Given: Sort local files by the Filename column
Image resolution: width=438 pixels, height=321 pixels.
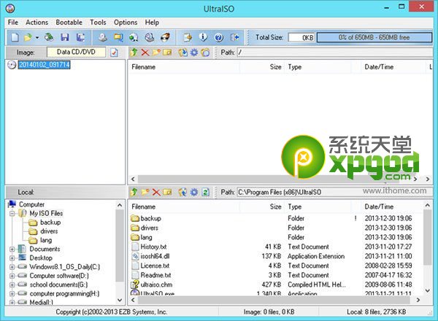Looking at the screenshot, I should coord(185,206).
